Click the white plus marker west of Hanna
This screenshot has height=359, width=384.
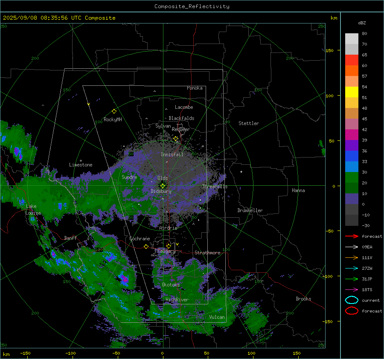[241, 172]
